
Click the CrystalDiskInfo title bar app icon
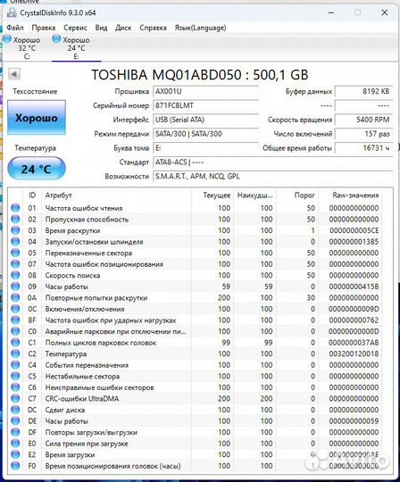(x=12, y=12)
